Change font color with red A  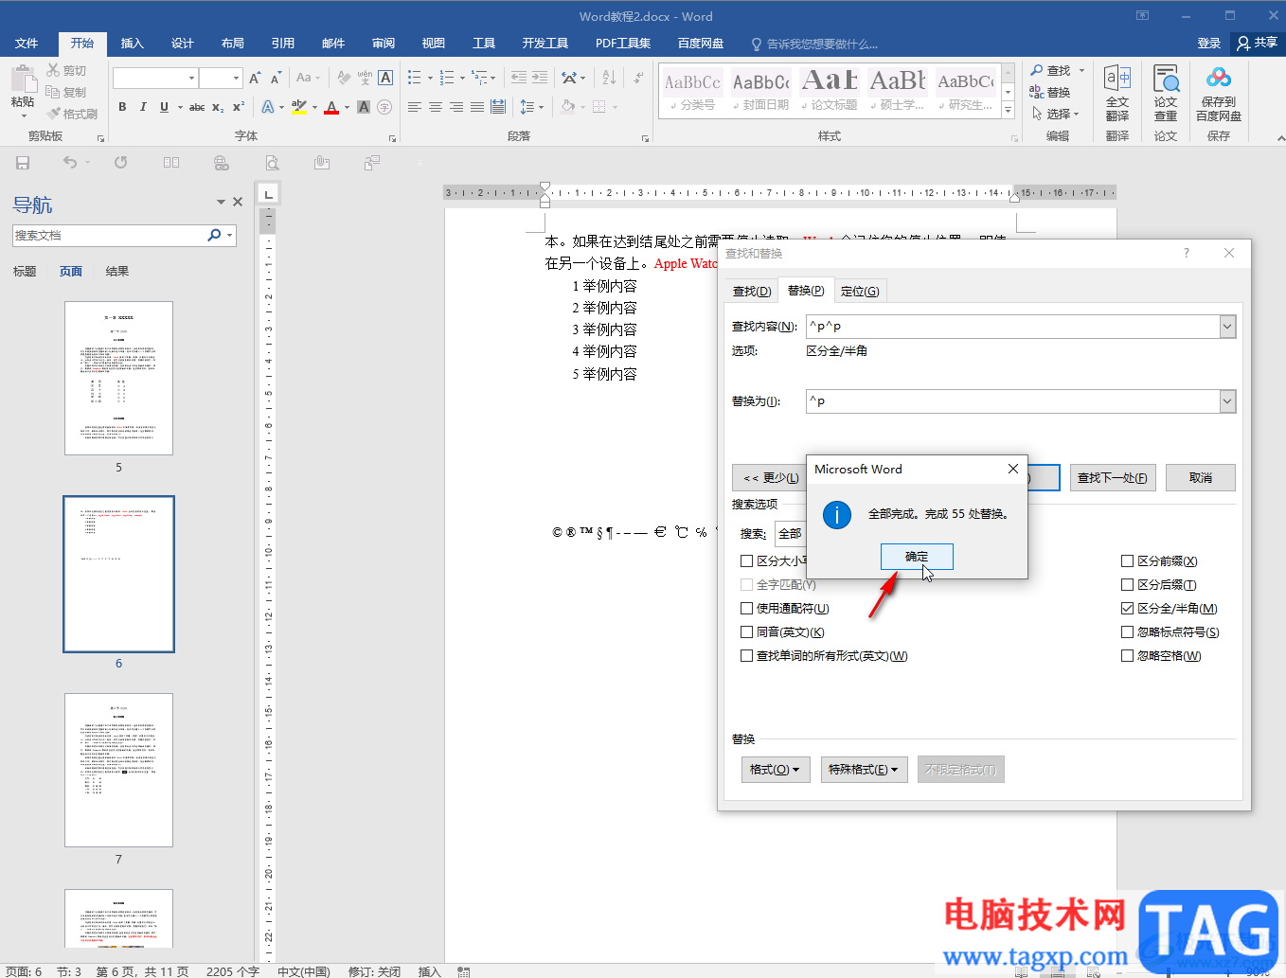pos(330,107)
